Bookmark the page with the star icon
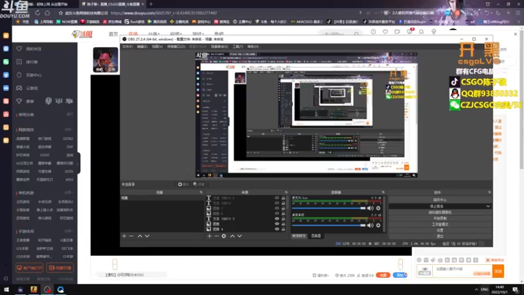 (60, 13)
